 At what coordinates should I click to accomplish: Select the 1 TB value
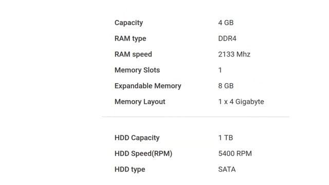[226, 138]
